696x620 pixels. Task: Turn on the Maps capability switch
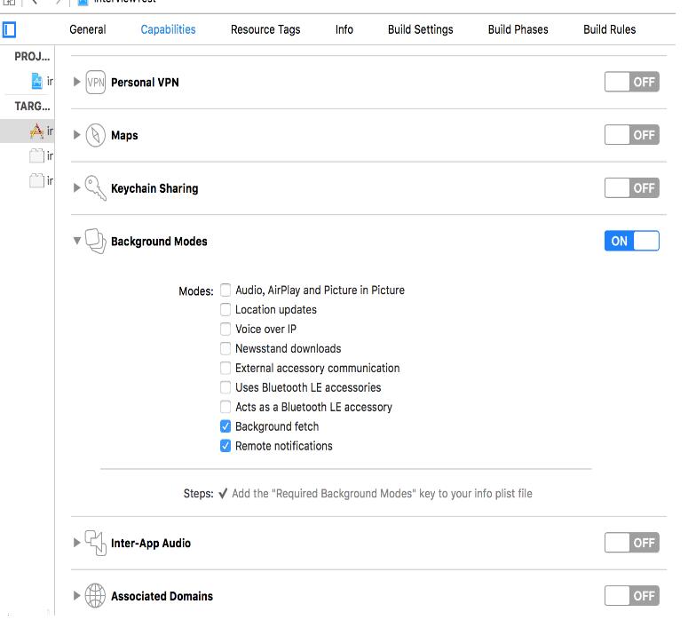tap(631, 135)
